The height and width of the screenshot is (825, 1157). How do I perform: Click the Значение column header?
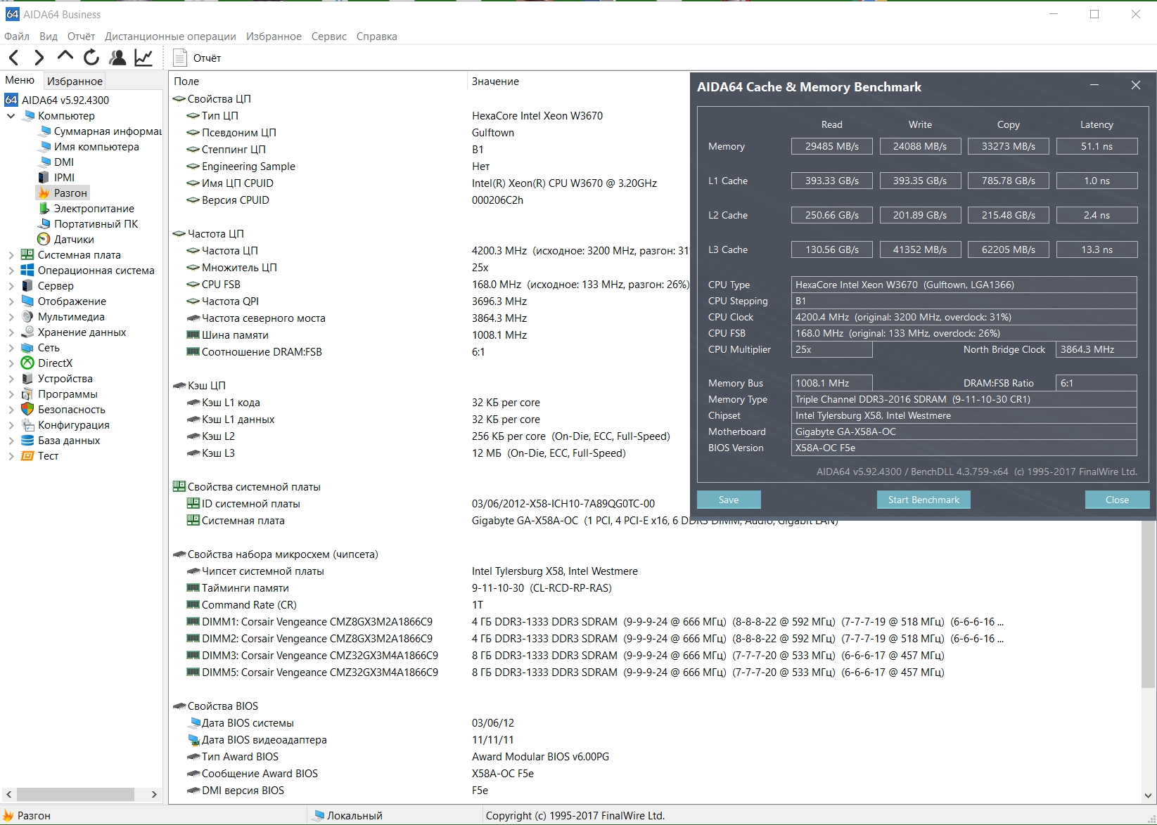495,82
